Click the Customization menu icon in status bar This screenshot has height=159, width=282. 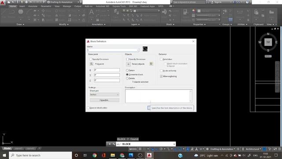coord(280,149)
